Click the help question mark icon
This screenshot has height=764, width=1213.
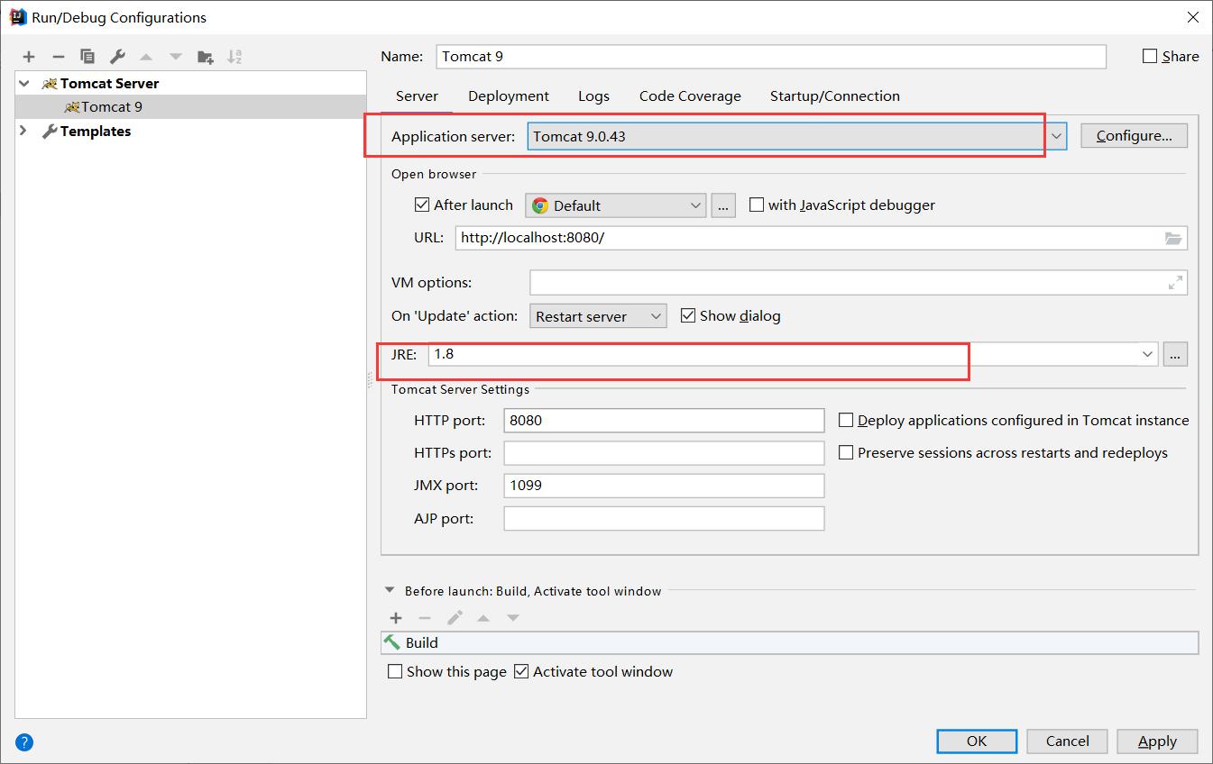point(24,742)
